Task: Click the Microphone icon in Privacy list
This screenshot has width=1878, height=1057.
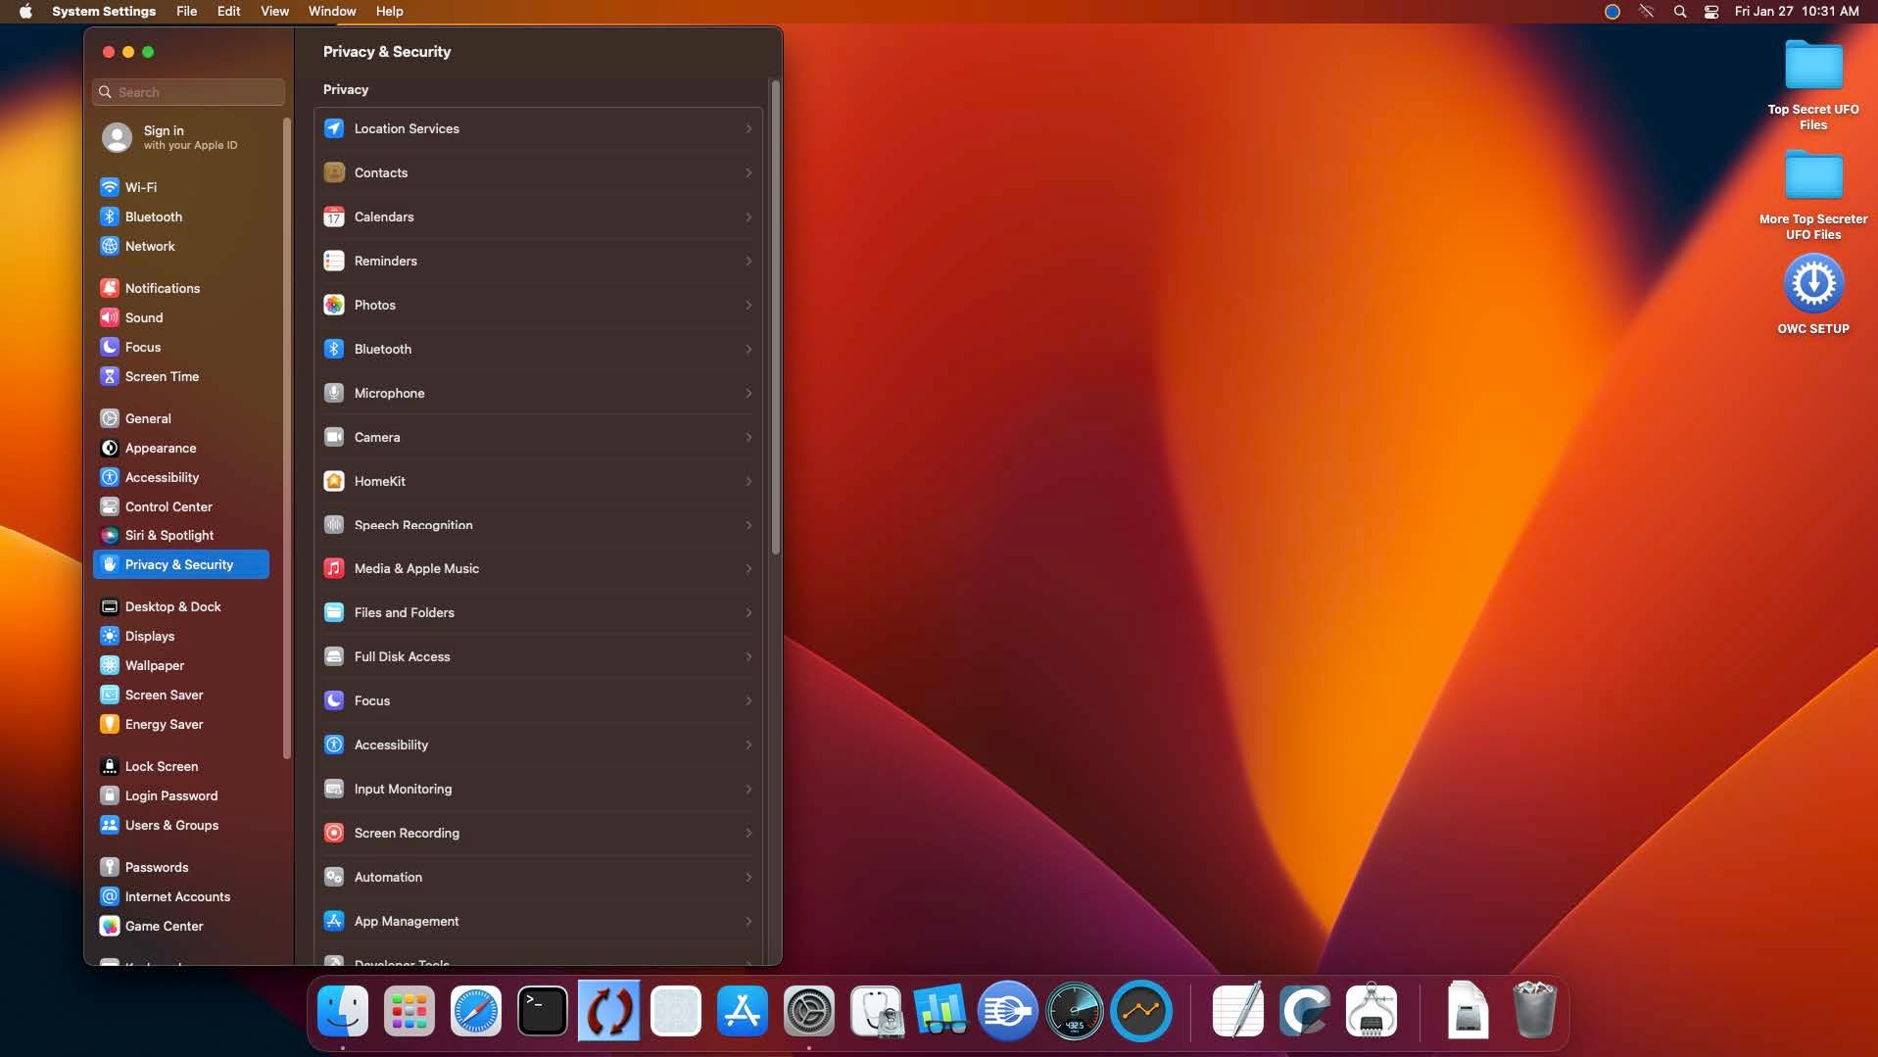Action: click(x=334, y=393)
